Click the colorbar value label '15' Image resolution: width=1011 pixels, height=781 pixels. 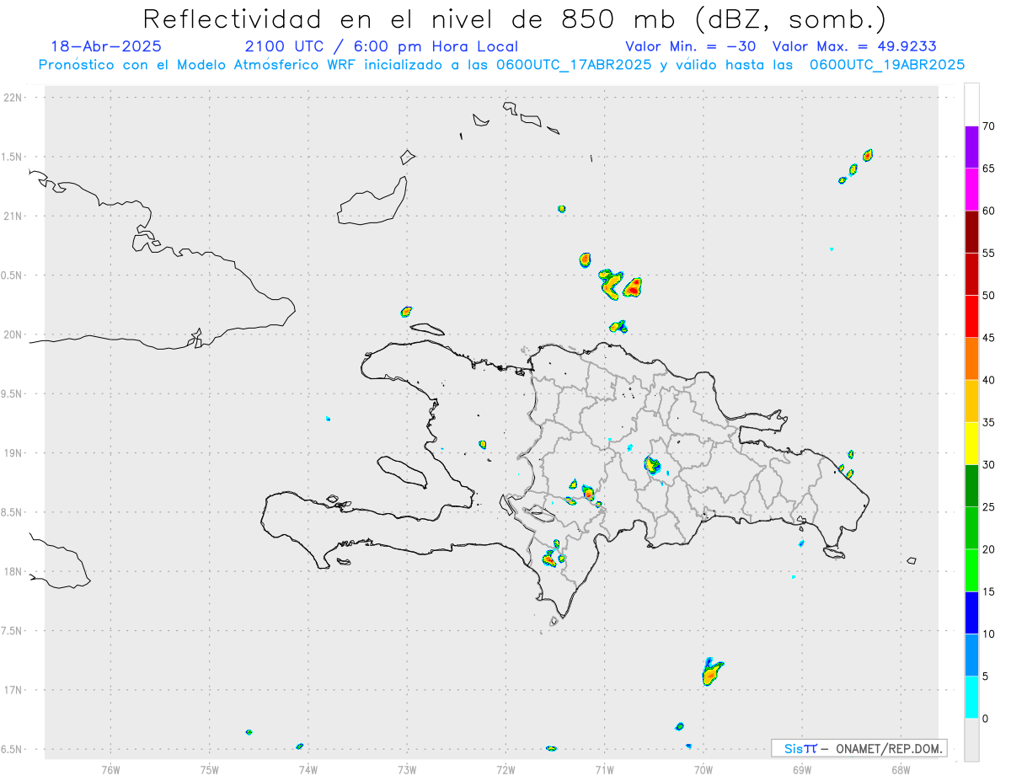pos(988,591)
